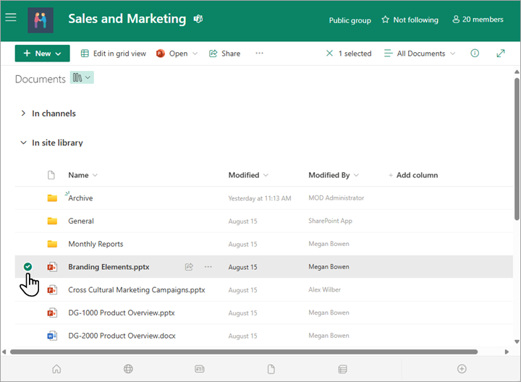This screenshot has height=382, width=521.
Task: Uncheck the Branding Elements.pptx selection circle
Action: (x=27, y=267)
